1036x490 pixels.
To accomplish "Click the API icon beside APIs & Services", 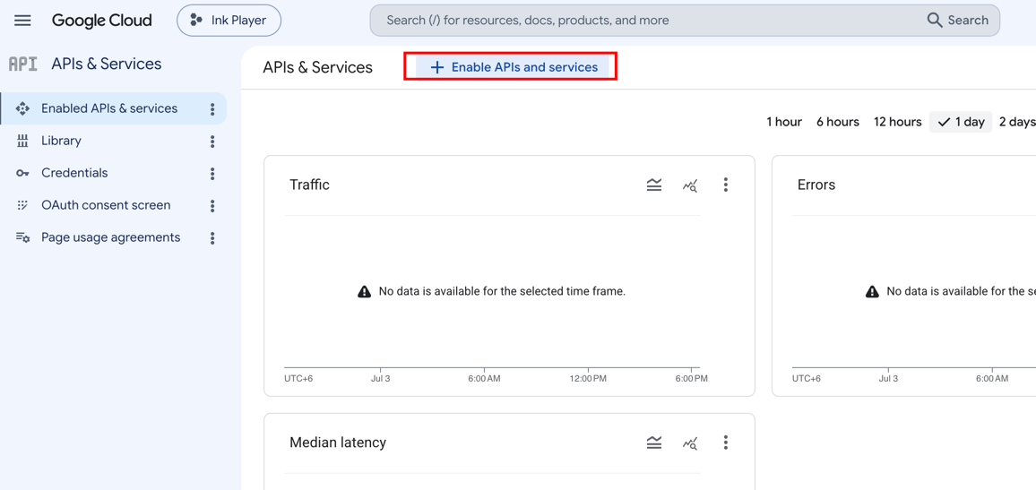I will (22, 64).
